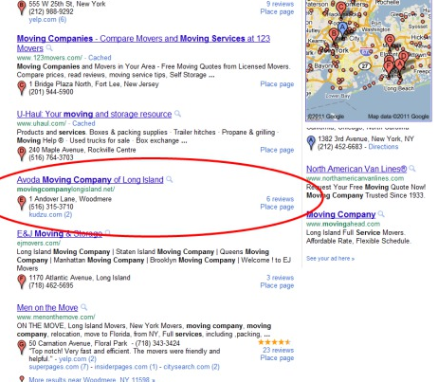Click the preview magnifier beside Avoda Moving Company

170,179
